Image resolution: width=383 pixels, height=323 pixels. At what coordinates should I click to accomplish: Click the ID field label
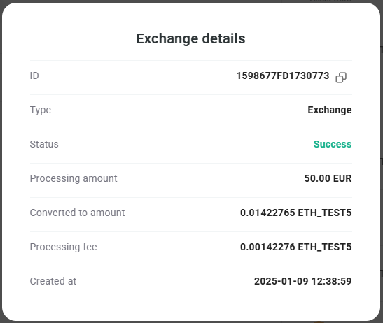(34, 76)
